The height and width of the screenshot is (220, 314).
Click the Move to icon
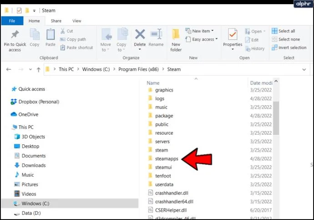106,35
